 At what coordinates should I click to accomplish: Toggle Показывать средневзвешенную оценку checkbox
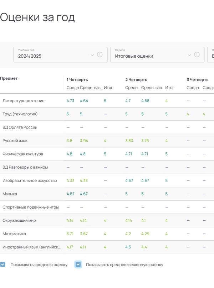click(78, 265)
